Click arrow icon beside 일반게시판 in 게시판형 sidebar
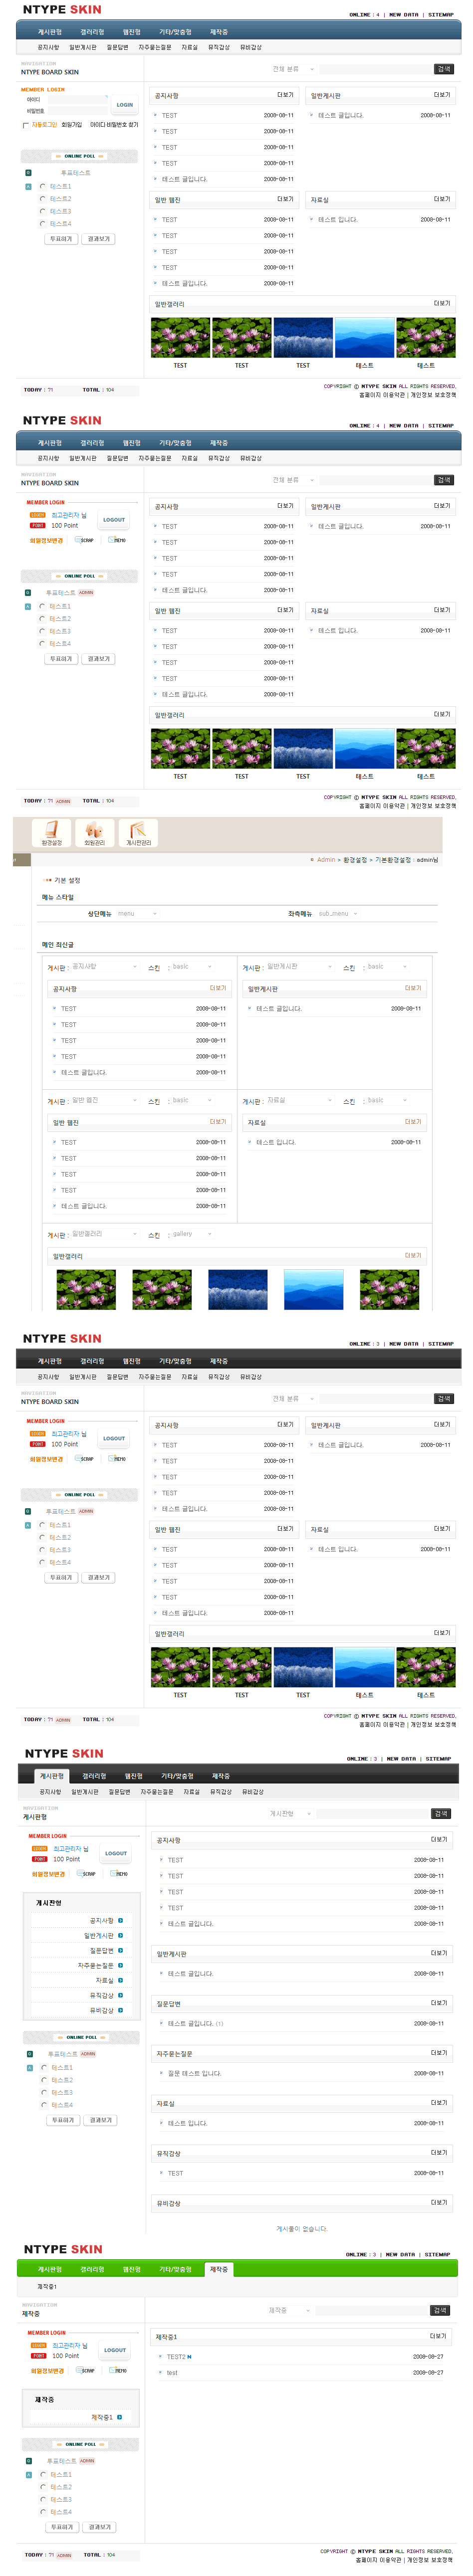473x2576 pixels. 121,1935
